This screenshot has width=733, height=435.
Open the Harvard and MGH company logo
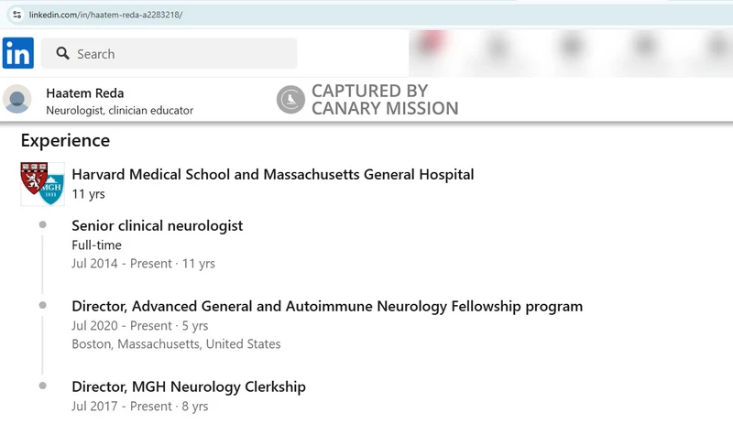[42, 184]
